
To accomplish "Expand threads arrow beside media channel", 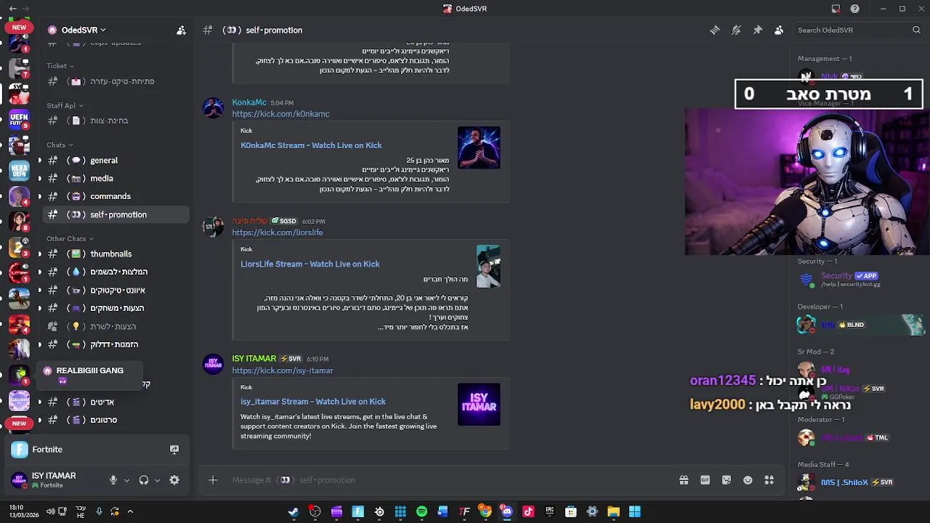I will [x=40, y=179].
